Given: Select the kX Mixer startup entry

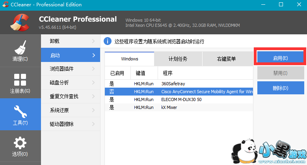Looking at the screenshot, I should click(x=179, y=107).
